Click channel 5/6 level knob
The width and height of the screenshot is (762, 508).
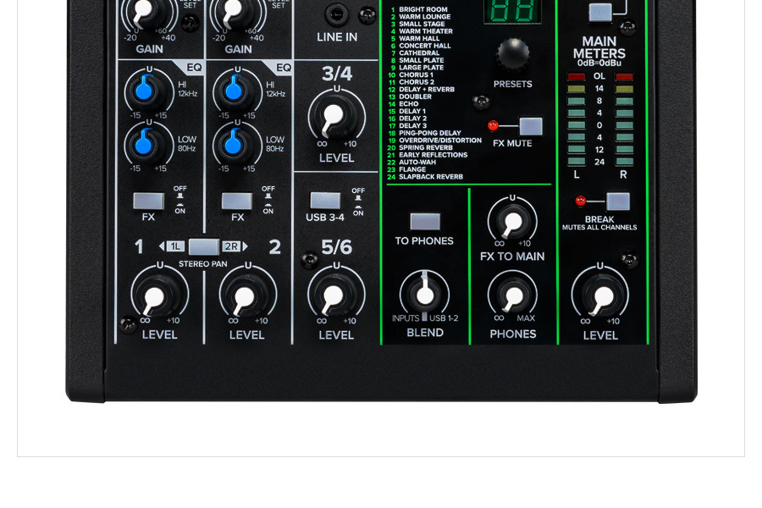(336, 295)
